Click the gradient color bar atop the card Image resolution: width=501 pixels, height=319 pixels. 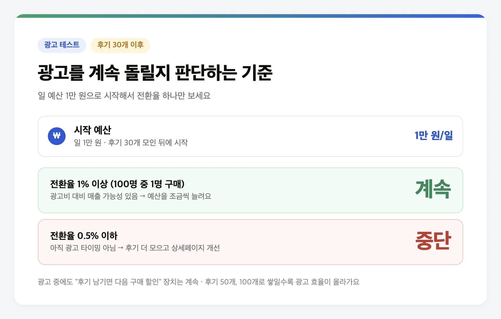point(250,16)
